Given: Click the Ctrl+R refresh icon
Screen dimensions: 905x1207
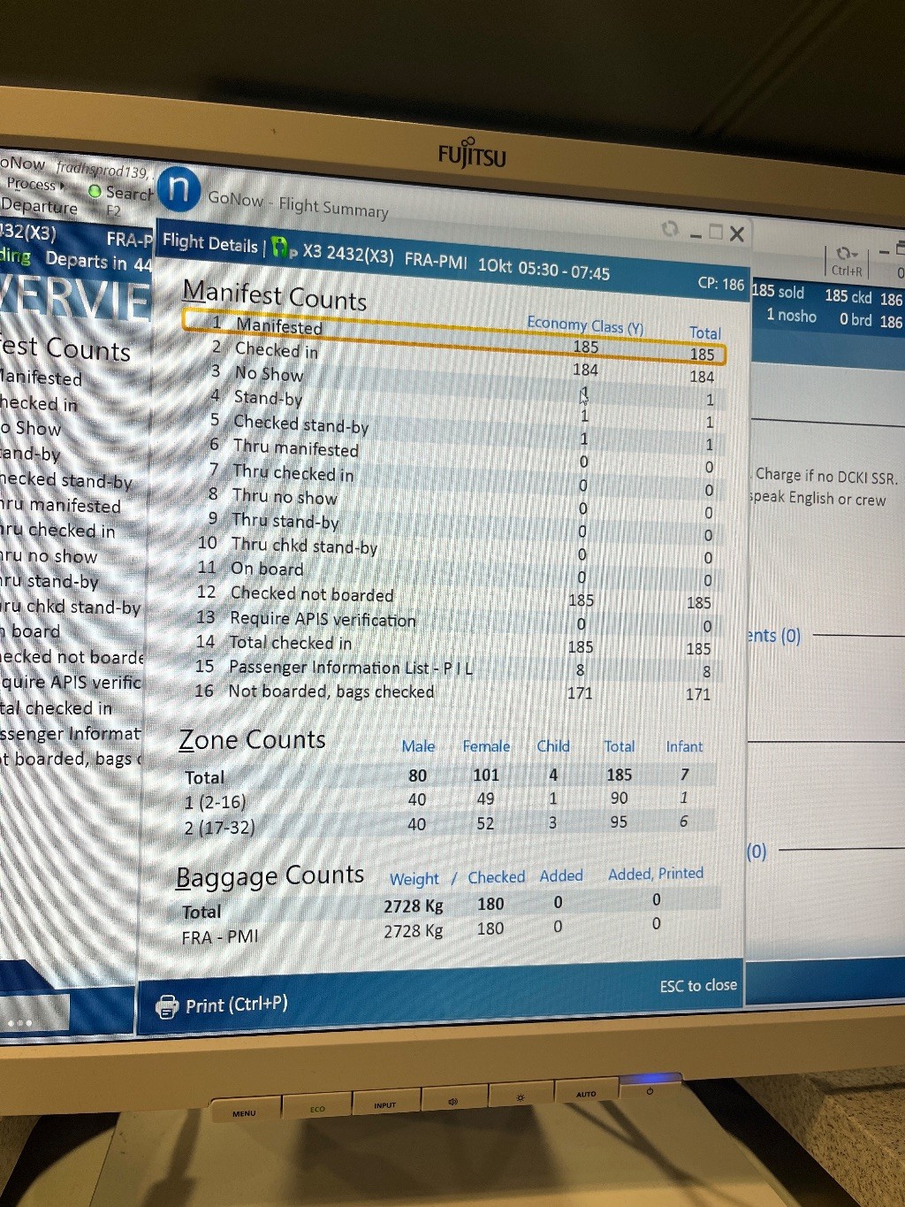Looking at the screenshot, I should pos(844,255).
